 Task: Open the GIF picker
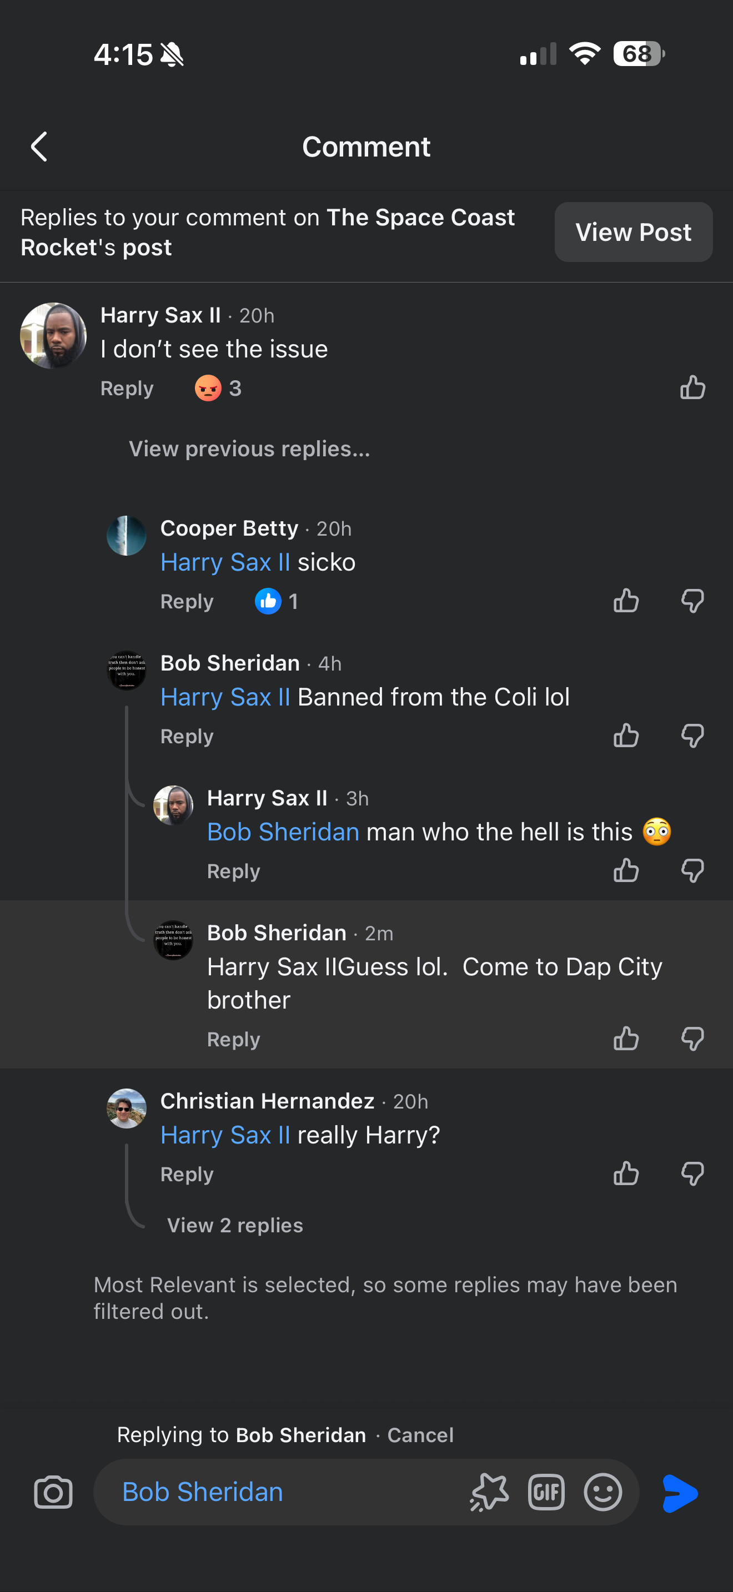coord(546,1493)
